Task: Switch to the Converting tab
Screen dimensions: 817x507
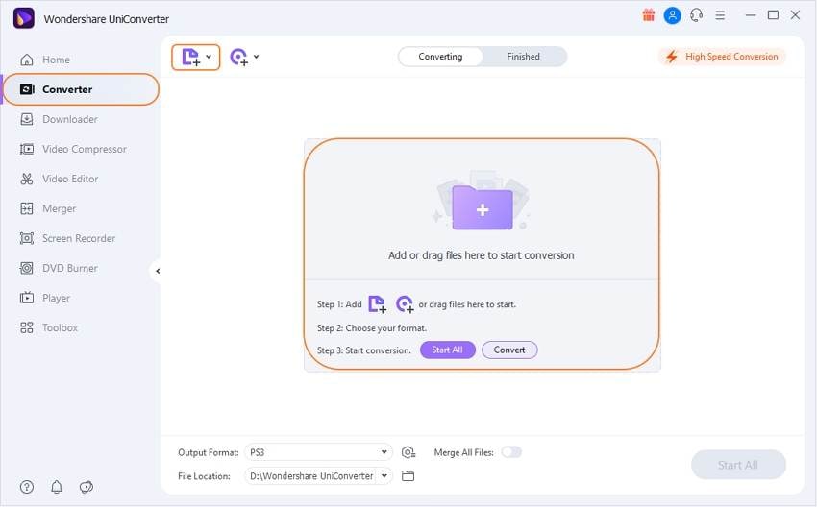Action: click(440, 57)
